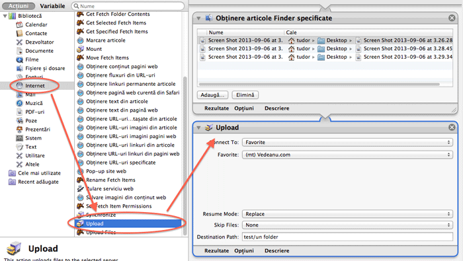463x261 pixels.
Task: Collapse the Bibliotecă tree
Action: (x=5, y=16)
